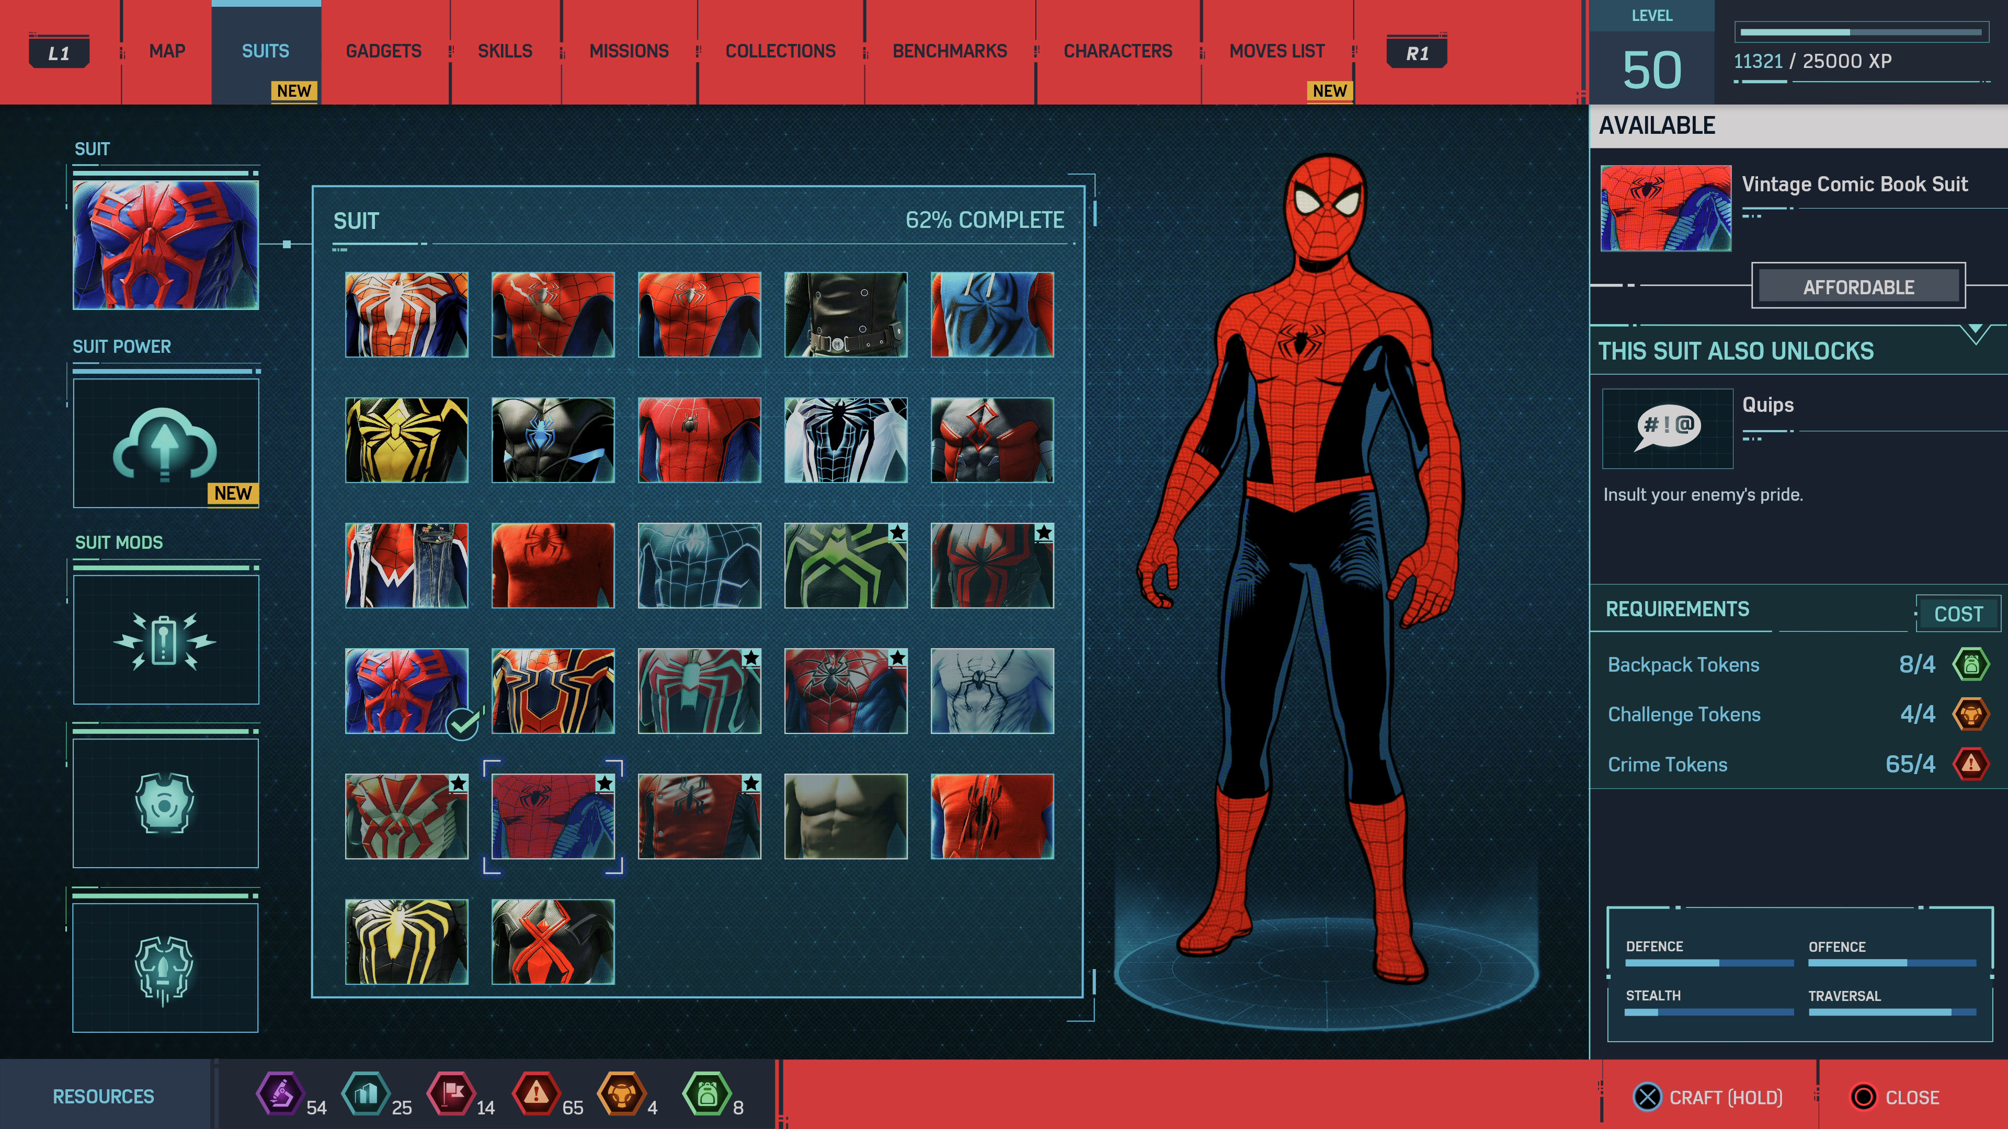Select the torn classic damaged suit
This screenshot has height=1129, width=2008.
[553, 315]
